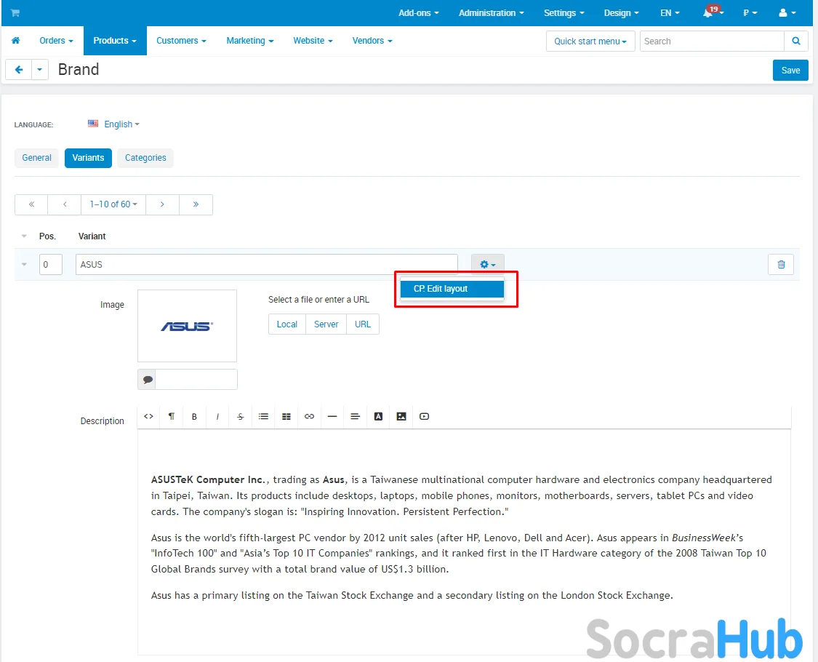Insert a link in description editor
The image size is (818, 662).
[309, 417]
